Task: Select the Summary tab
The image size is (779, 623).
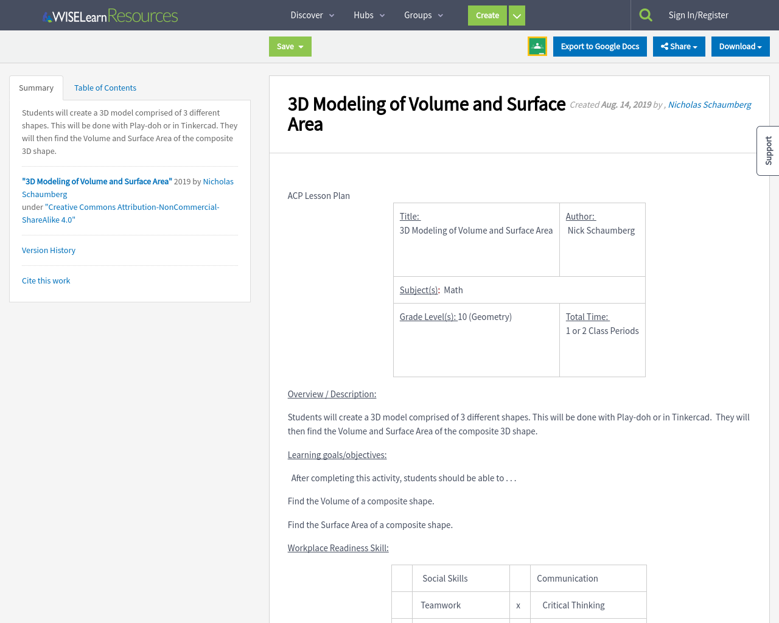Action: click(36, 88)
